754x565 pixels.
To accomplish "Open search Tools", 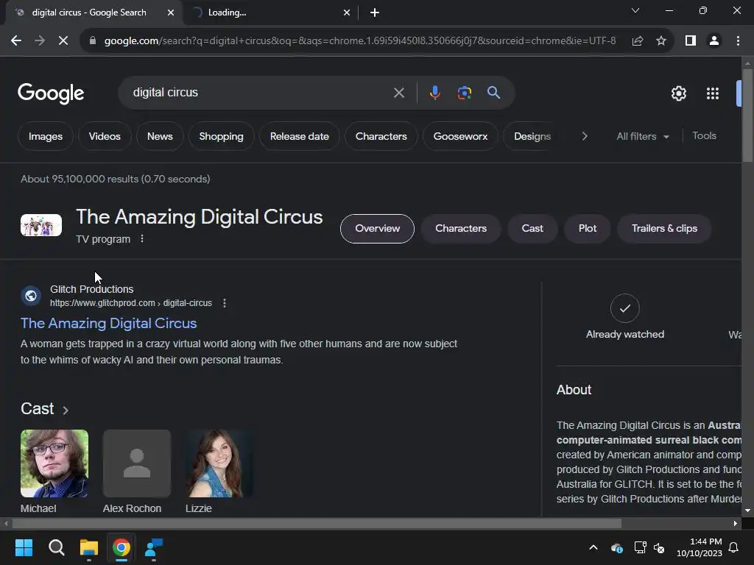I will pos(704,136).
